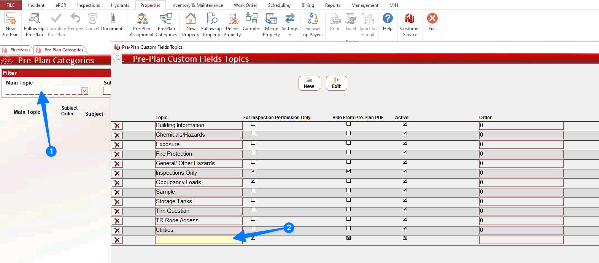Delete the Chemicals/Hazards topic row

pos(117,135)
